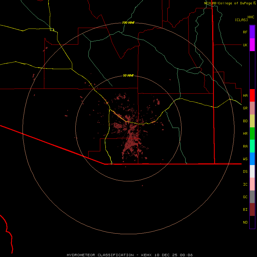Click the UK legend label

click(x=245, y=45)
